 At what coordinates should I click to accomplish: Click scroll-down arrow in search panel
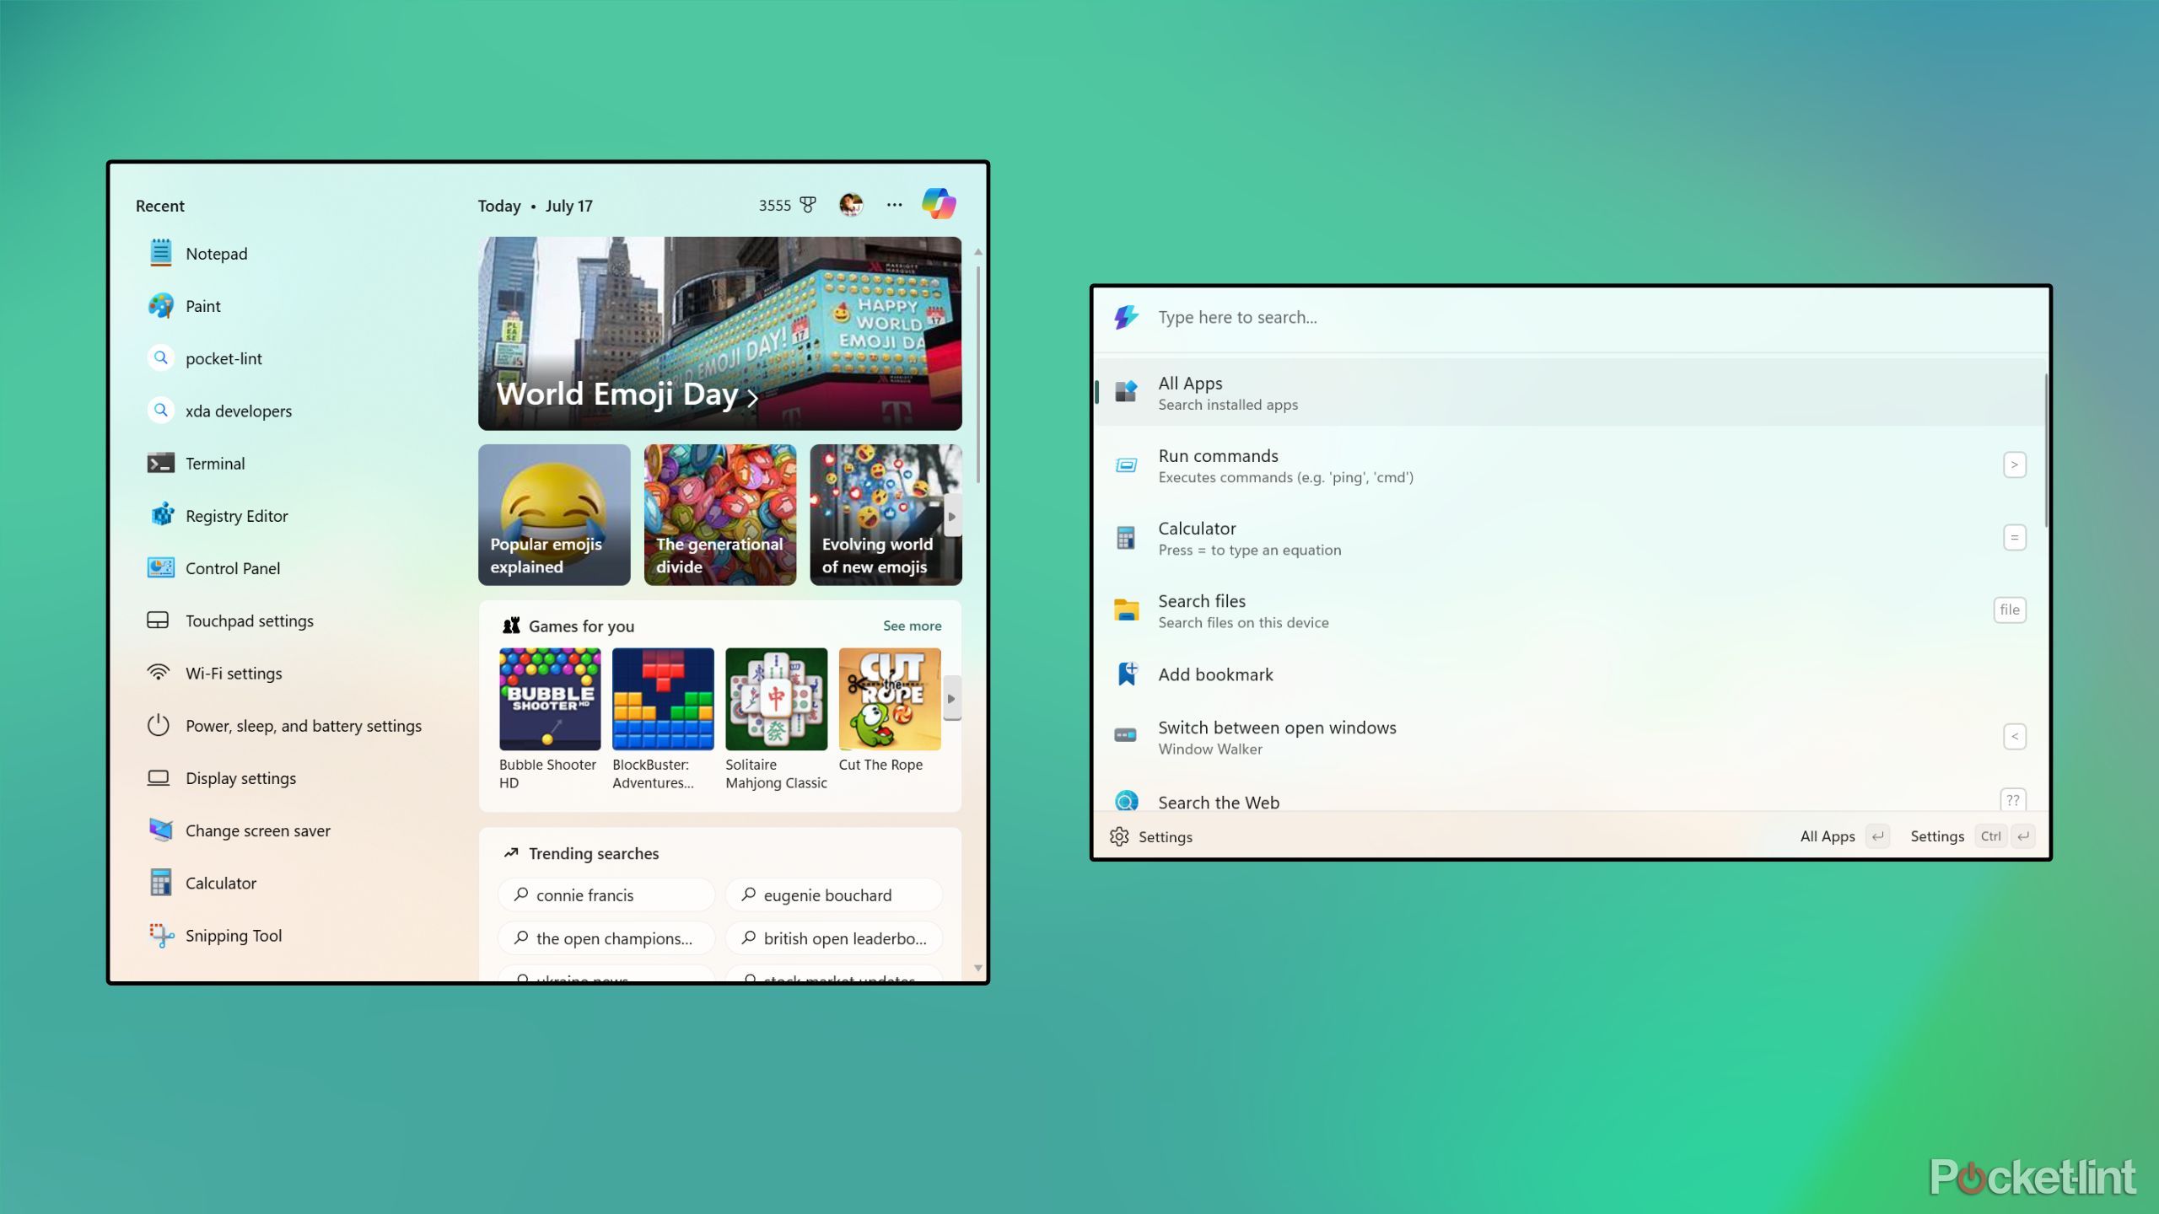[x=978, y=968]
